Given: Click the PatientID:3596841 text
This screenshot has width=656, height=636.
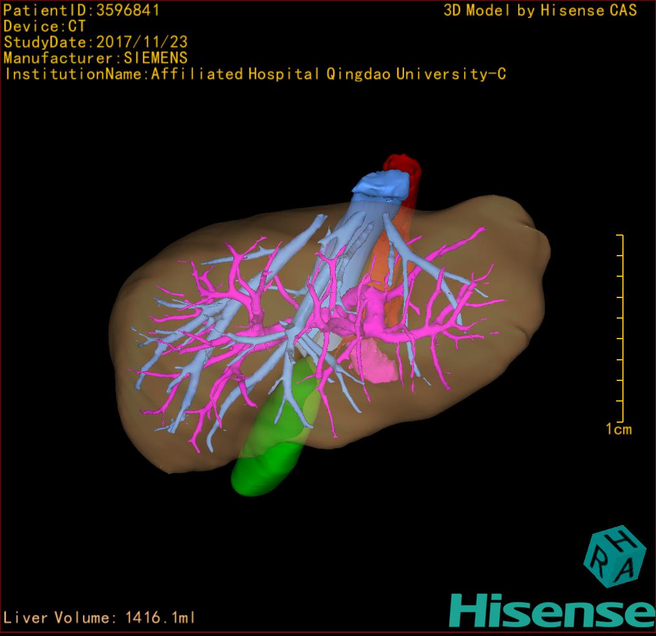Looking at the screenshot, I should point(82,10).
